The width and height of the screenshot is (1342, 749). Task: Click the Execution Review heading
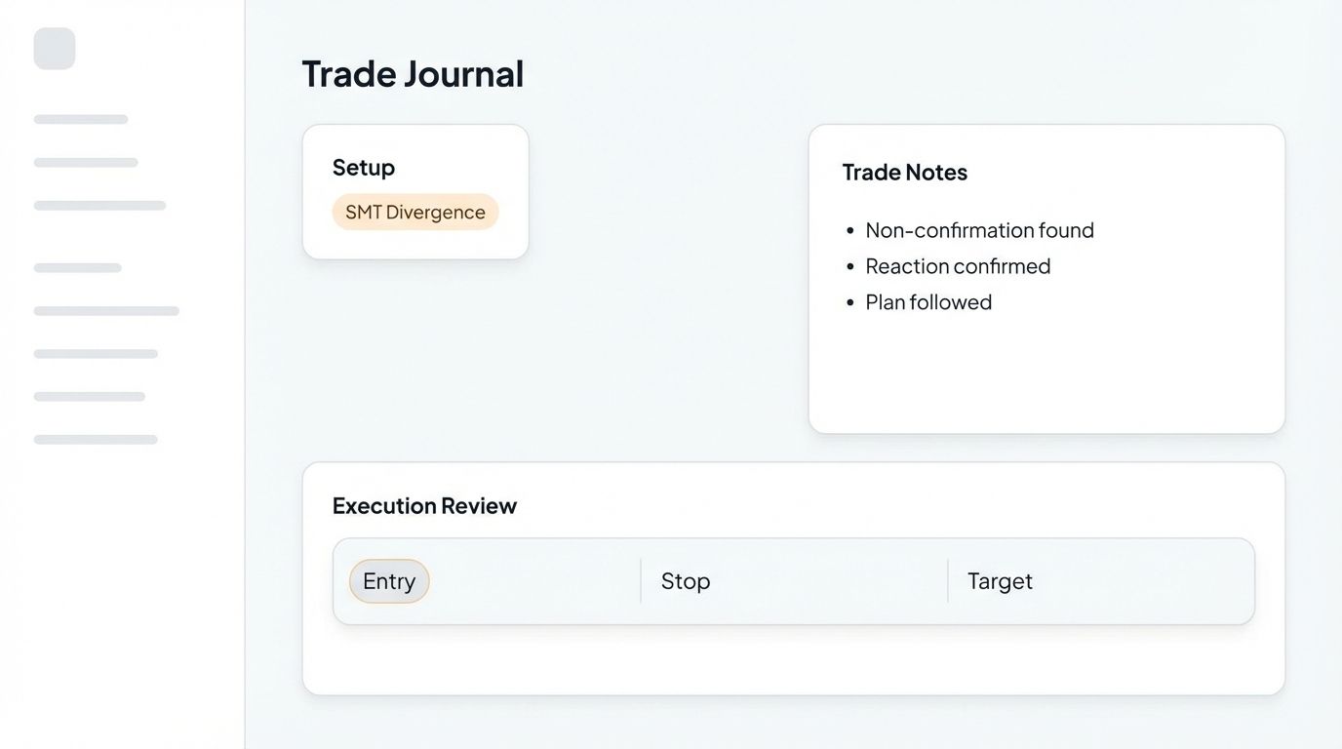click(x=424, y=506)
